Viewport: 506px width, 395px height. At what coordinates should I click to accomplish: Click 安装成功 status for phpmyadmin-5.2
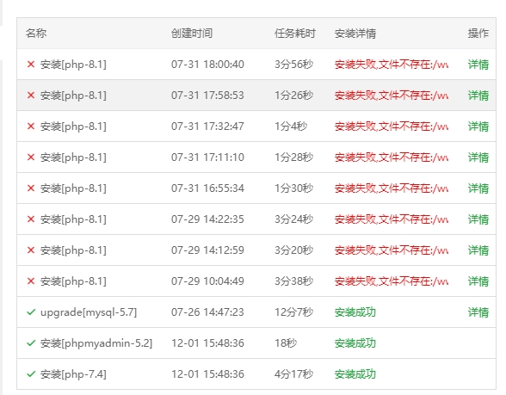355,343
